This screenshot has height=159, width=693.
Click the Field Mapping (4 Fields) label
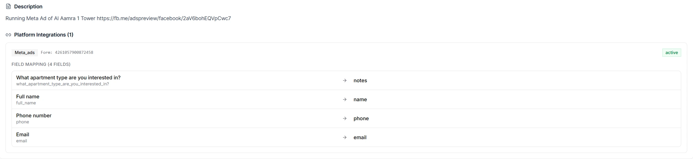coord(41,64)
